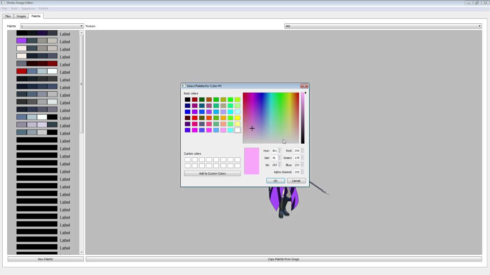
Task: Click the Blue value field
Action: click(297, 165)
